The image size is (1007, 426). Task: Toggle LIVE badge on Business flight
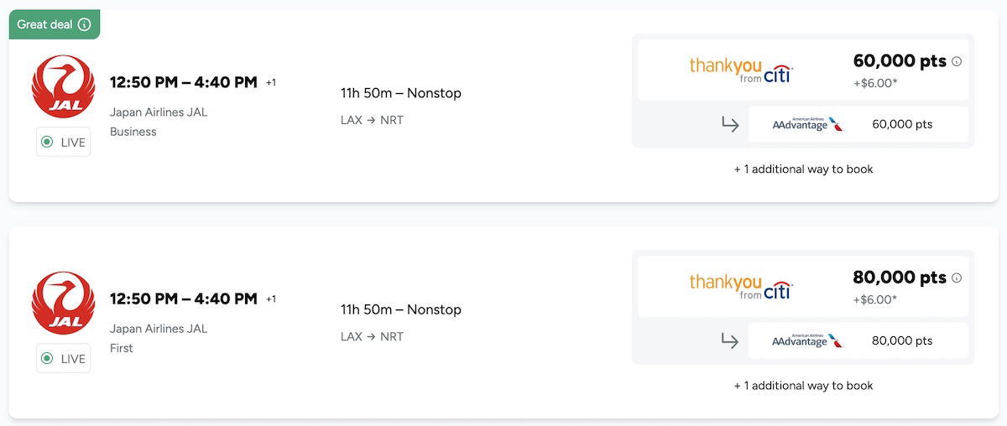tap(63, 143)
